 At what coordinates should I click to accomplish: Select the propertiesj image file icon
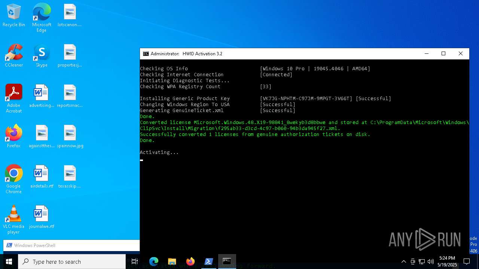point(70,56)
